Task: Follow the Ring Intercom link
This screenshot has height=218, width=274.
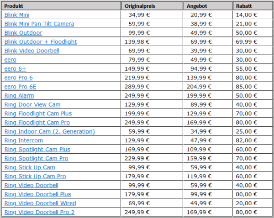Action: (x=24, y=140)
